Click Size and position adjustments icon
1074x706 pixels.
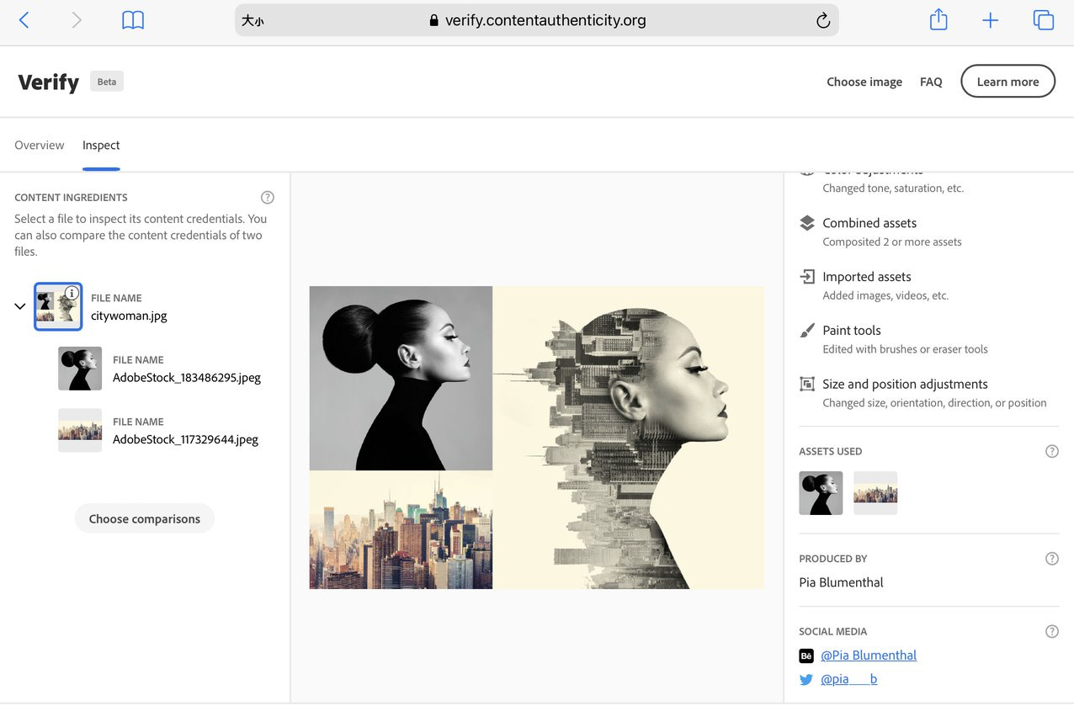tap(807, 385)
